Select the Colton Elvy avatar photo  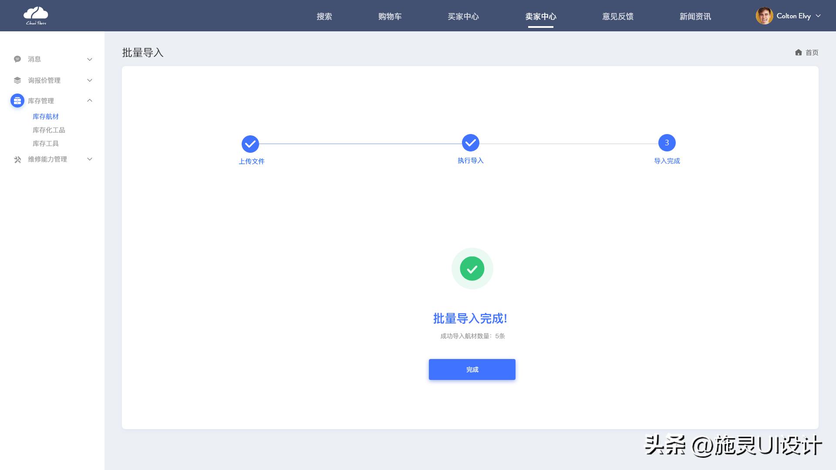pos(765,16)
